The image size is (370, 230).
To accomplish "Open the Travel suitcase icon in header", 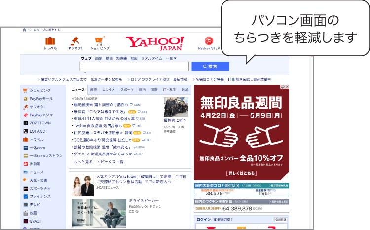I will click(50, 41).
